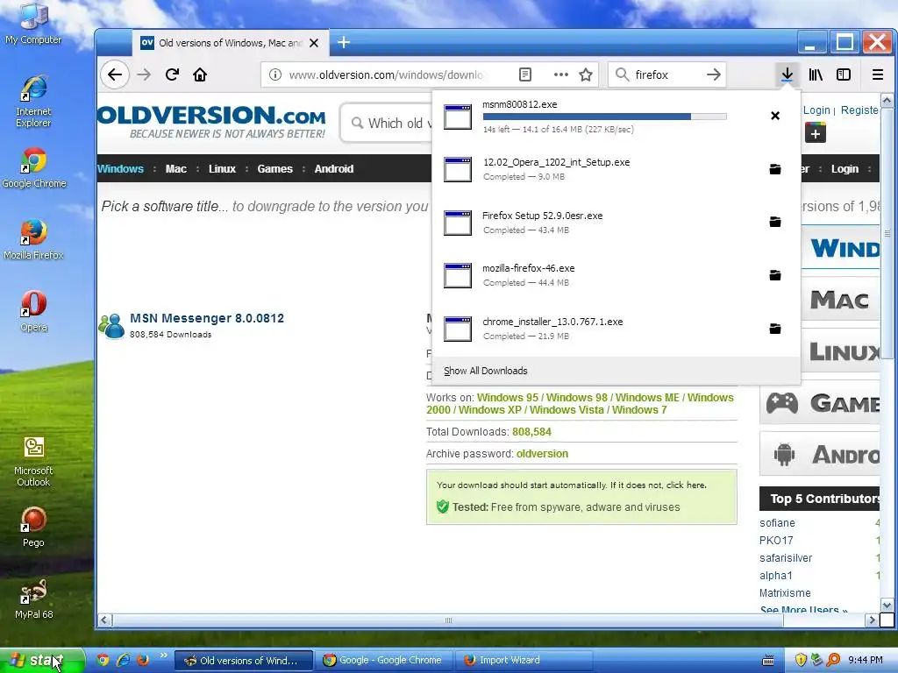The height and width of the screenshot is (673, 898).
Task: Select msnm800812.exe download entry name
Action: (x=519, y=104)
